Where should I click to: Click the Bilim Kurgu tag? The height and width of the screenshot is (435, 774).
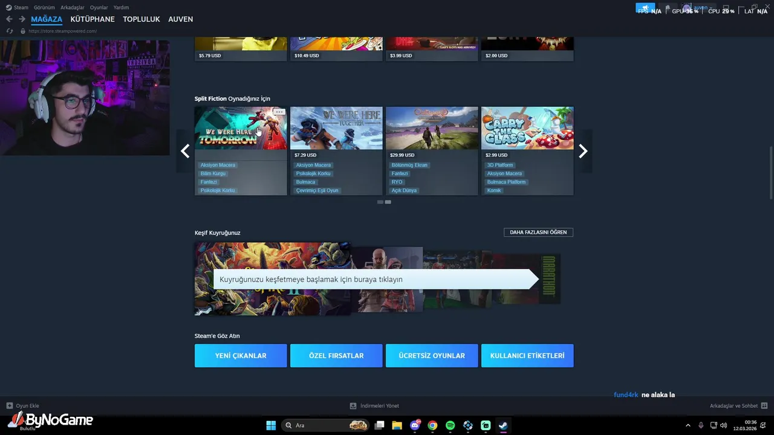213,173
